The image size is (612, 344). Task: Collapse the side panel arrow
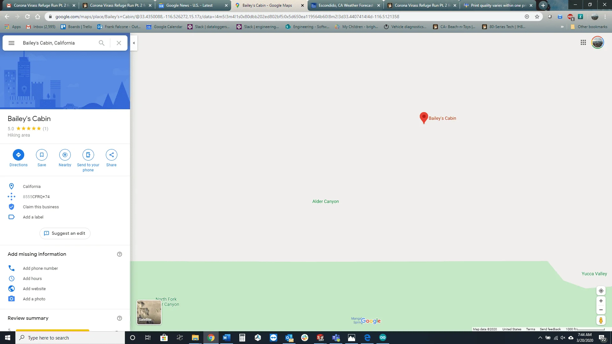pos(134,43)
